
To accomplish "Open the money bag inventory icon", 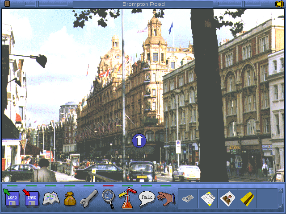I will pyautogui.click(x=70, y=198).
